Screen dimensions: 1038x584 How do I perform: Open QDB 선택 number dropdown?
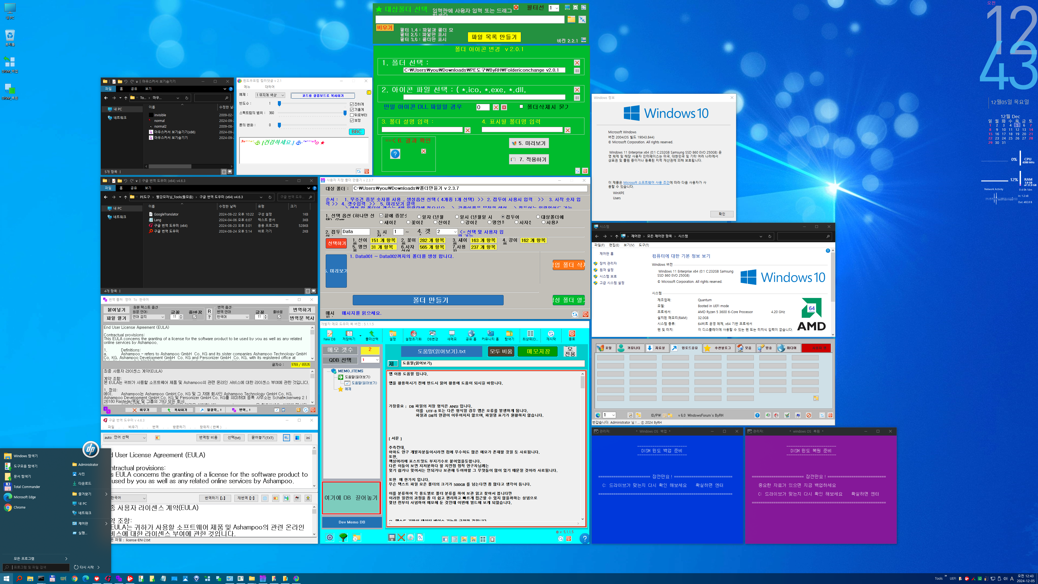[370, 360]
